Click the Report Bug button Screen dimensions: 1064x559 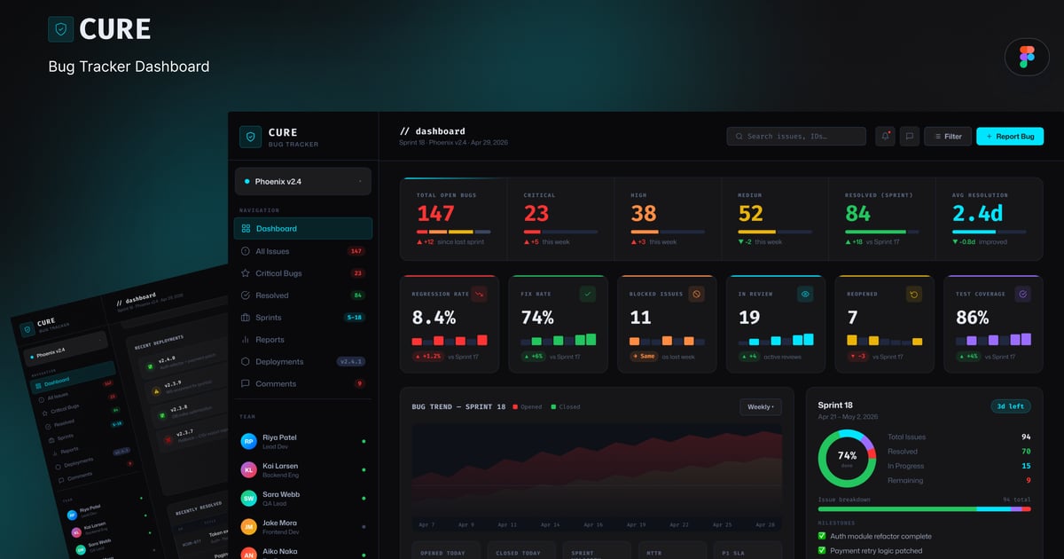(x=1010, y=137)
